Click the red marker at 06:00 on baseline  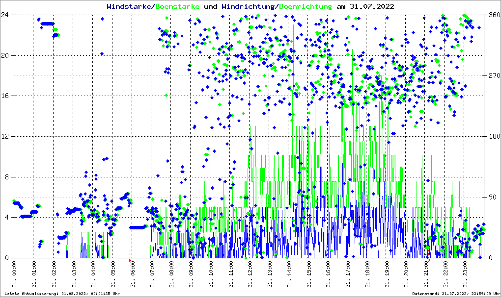130,254
